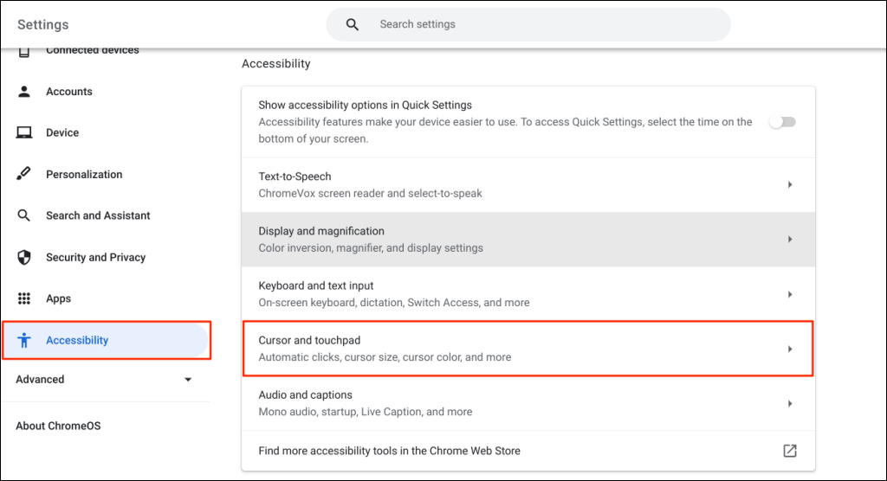Toggle accessibility options in Quick Settings
This screenshot has width=887, height=481.
coord(782,122)
